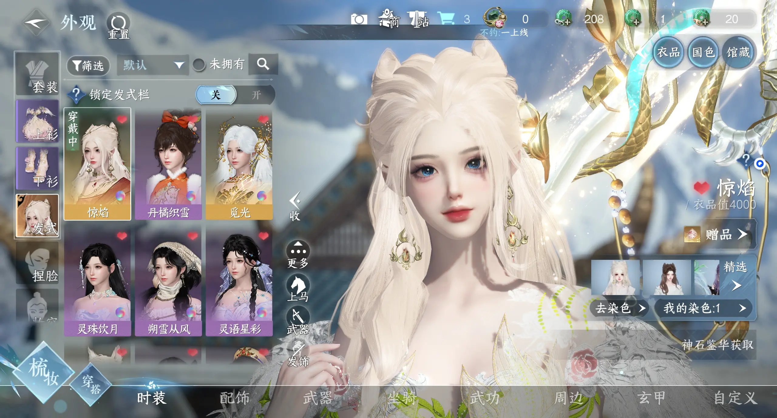Select the 套装 outfit set category
The height and width of the screenshot is (418, 777).
[x=37, y=74]
